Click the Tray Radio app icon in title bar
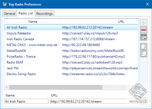 coord(5,4)
